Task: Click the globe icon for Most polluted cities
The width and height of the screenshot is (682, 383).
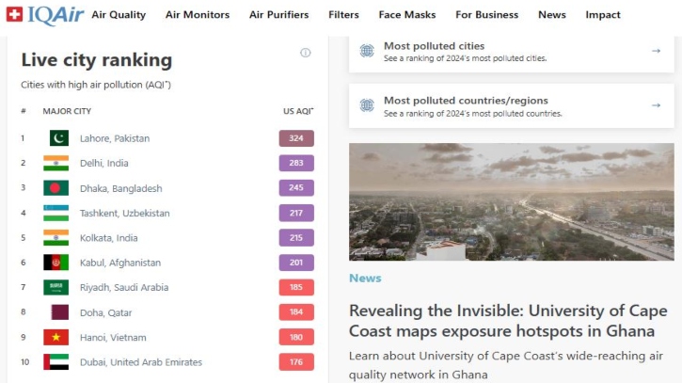Action: point(366,51)
